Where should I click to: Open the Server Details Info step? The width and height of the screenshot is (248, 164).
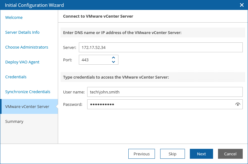click(x=22, y=32)
